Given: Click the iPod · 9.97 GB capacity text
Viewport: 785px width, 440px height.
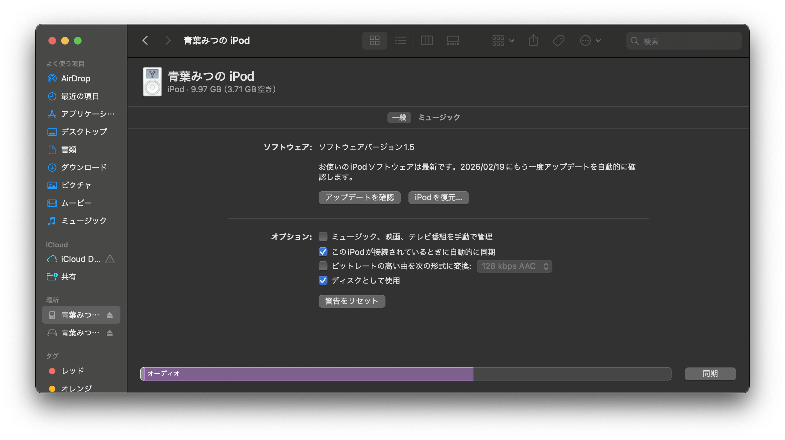Looking at the screenshot, I should click(221, 89).
